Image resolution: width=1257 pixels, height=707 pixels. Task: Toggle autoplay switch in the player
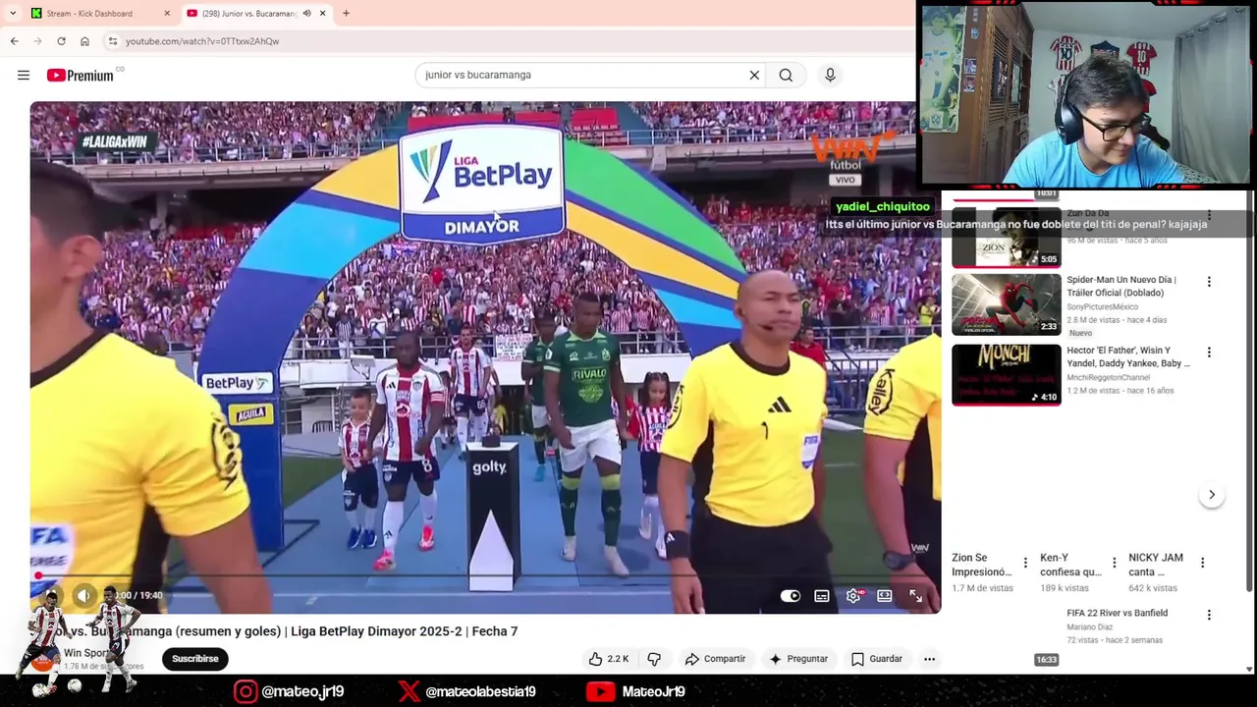(790, 596)
